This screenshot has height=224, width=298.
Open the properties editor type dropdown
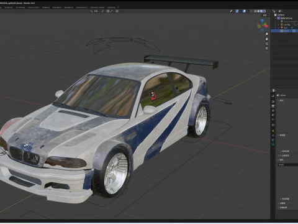274,90
